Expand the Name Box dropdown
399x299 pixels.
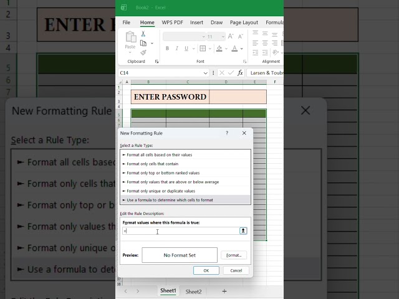click(x=205, y=73)
